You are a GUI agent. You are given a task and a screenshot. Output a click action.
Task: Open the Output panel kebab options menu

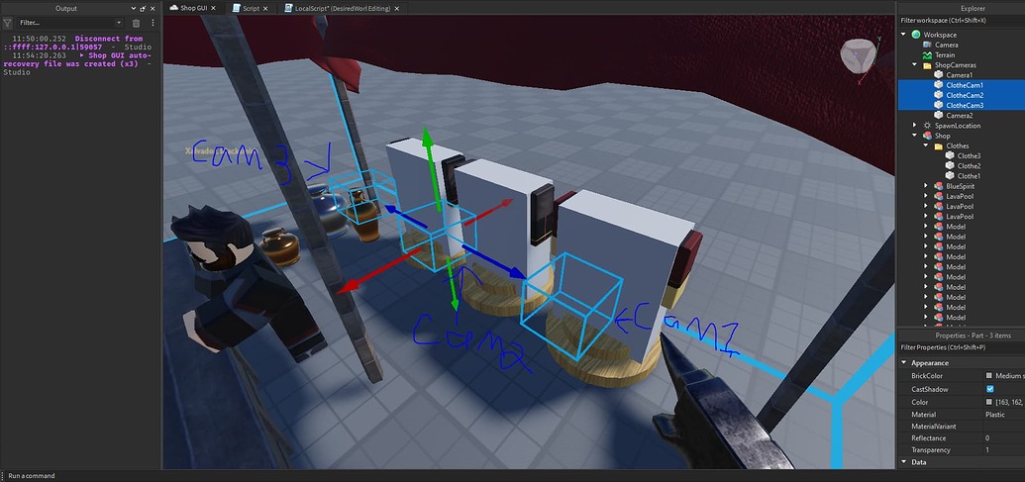tap(153, 23)
